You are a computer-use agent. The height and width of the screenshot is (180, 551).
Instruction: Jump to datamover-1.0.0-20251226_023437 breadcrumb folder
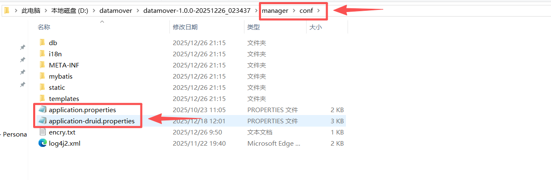pos(197,11)
